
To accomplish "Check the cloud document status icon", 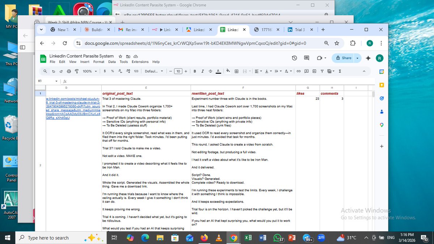I will (136, 56).
